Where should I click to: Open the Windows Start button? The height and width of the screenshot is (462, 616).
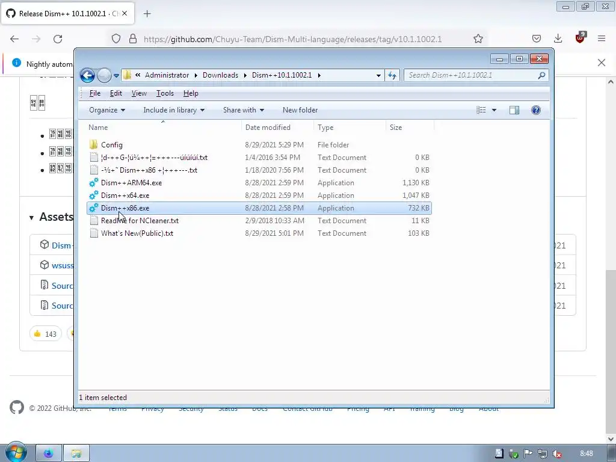[15, 453]
